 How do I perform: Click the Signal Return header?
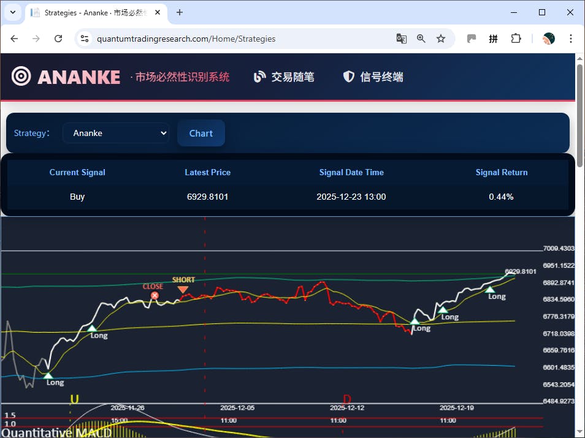click(x=502, y=172)
